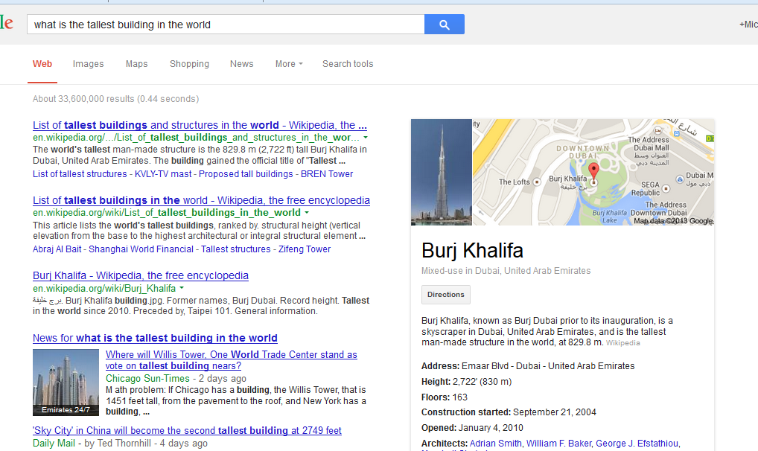Open the Downtown Dubai map preview
Screen dimensions: 758x451
point(593,172)
